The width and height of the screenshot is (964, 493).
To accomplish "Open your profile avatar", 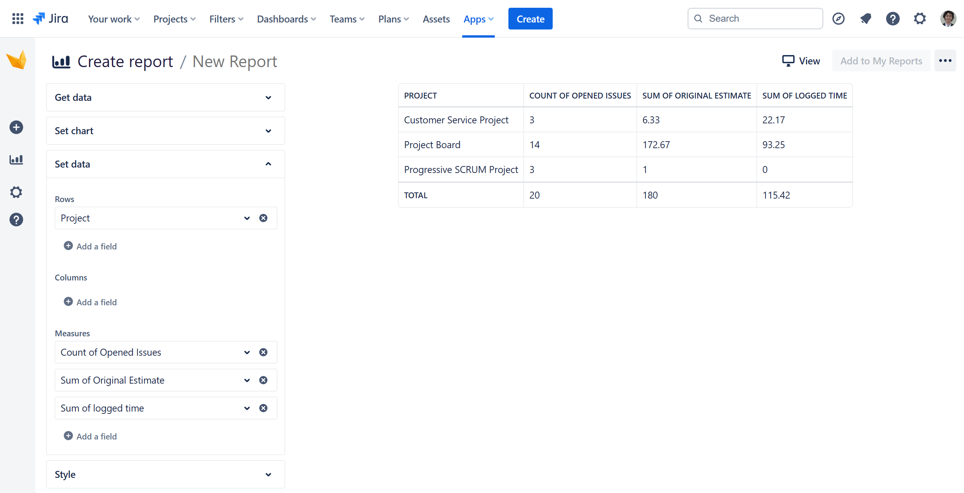I will [x=948, y=18].
